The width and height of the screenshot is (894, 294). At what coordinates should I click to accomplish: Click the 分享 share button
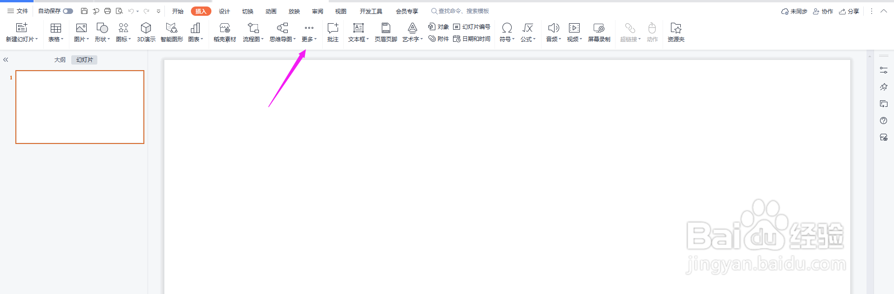(x=849, y=11)
